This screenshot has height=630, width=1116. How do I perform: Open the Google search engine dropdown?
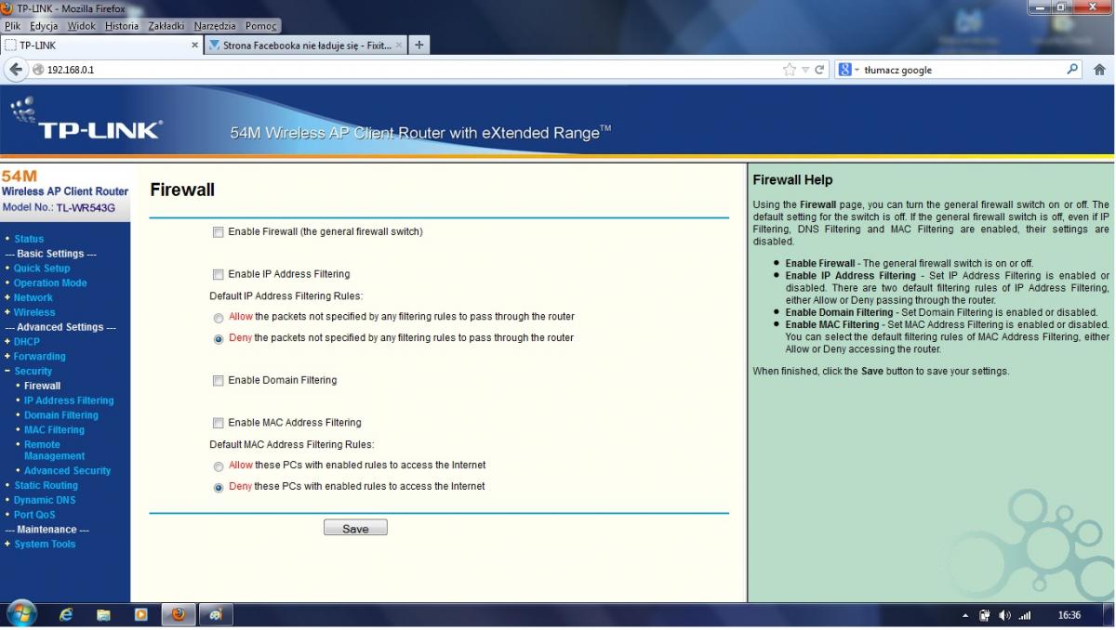click(850, 70)
